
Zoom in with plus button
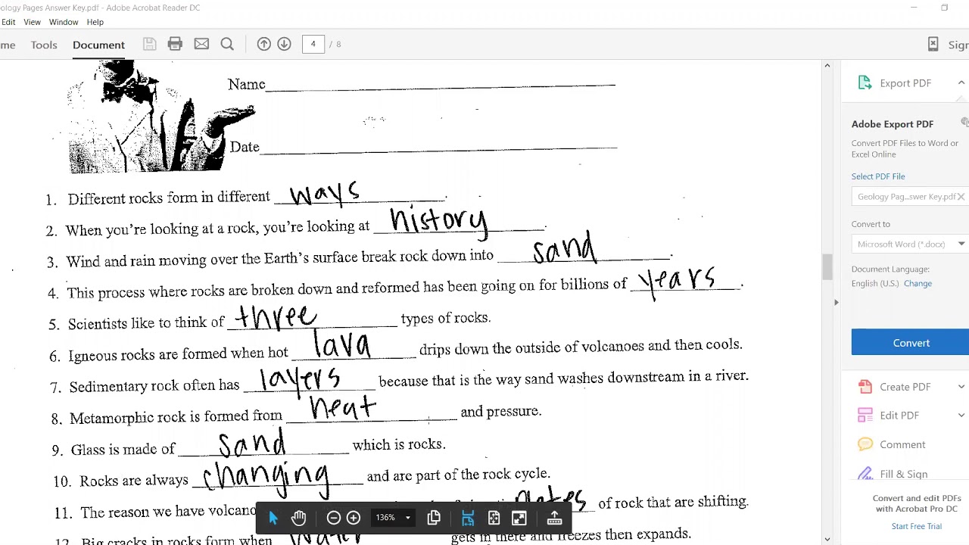click(x=353, y=518)
